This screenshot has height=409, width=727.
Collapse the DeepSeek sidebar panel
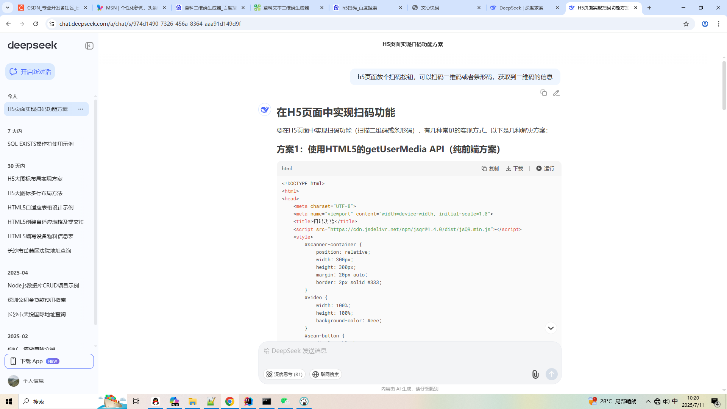point(89,46)
